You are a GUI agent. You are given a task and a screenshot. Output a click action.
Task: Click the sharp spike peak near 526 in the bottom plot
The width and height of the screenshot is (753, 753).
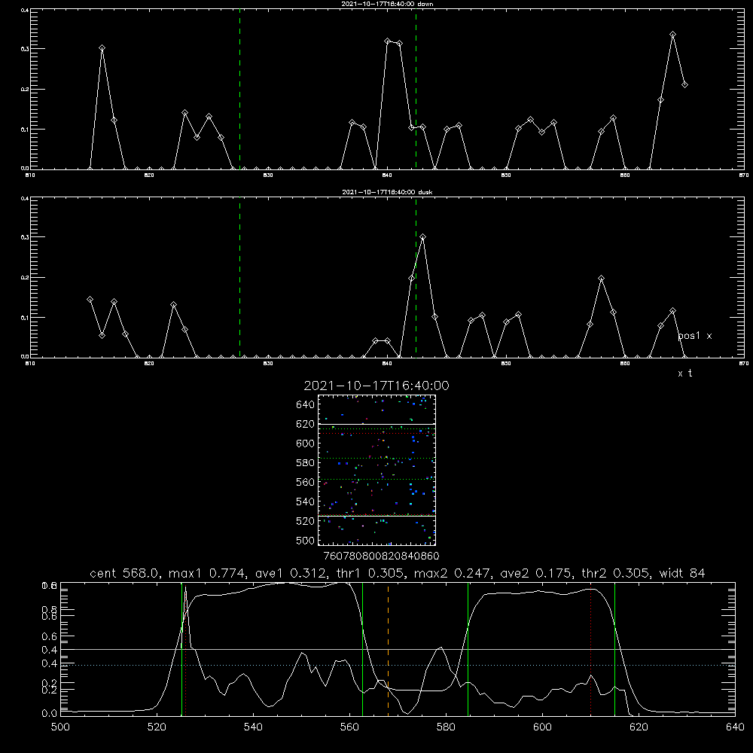pyautogui.click(x=185, y=587)
